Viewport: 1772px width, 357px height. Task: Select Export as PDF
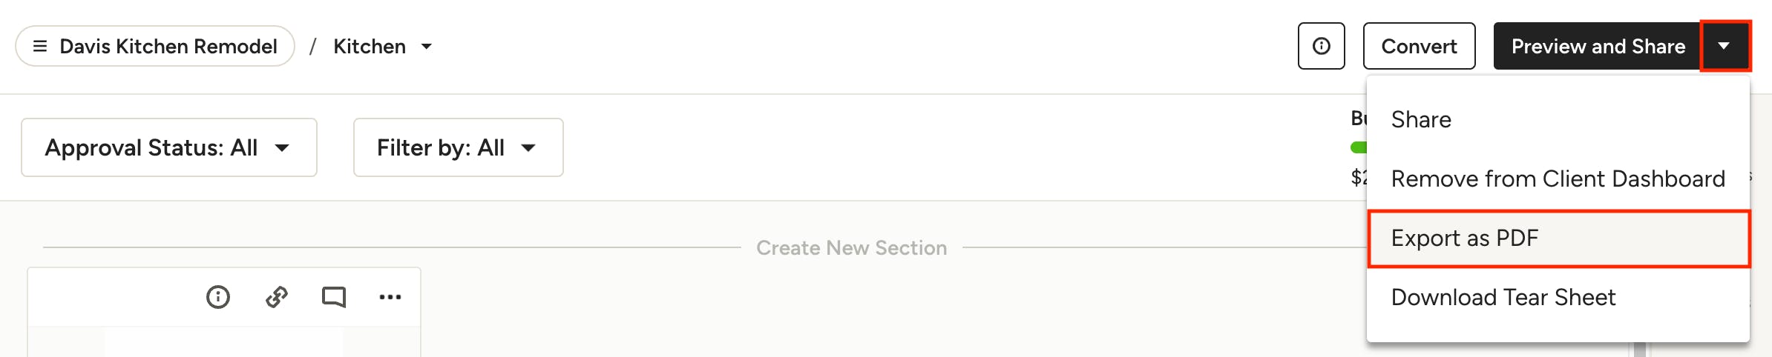(x=1558, y=238)
